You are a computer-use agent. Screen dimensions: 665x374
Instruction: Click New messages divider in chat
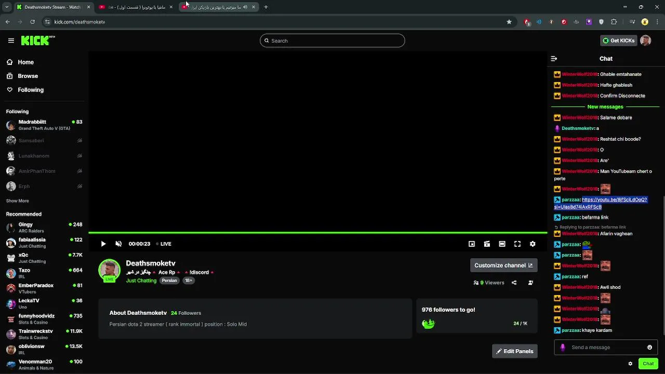click(x=605, y=106)
